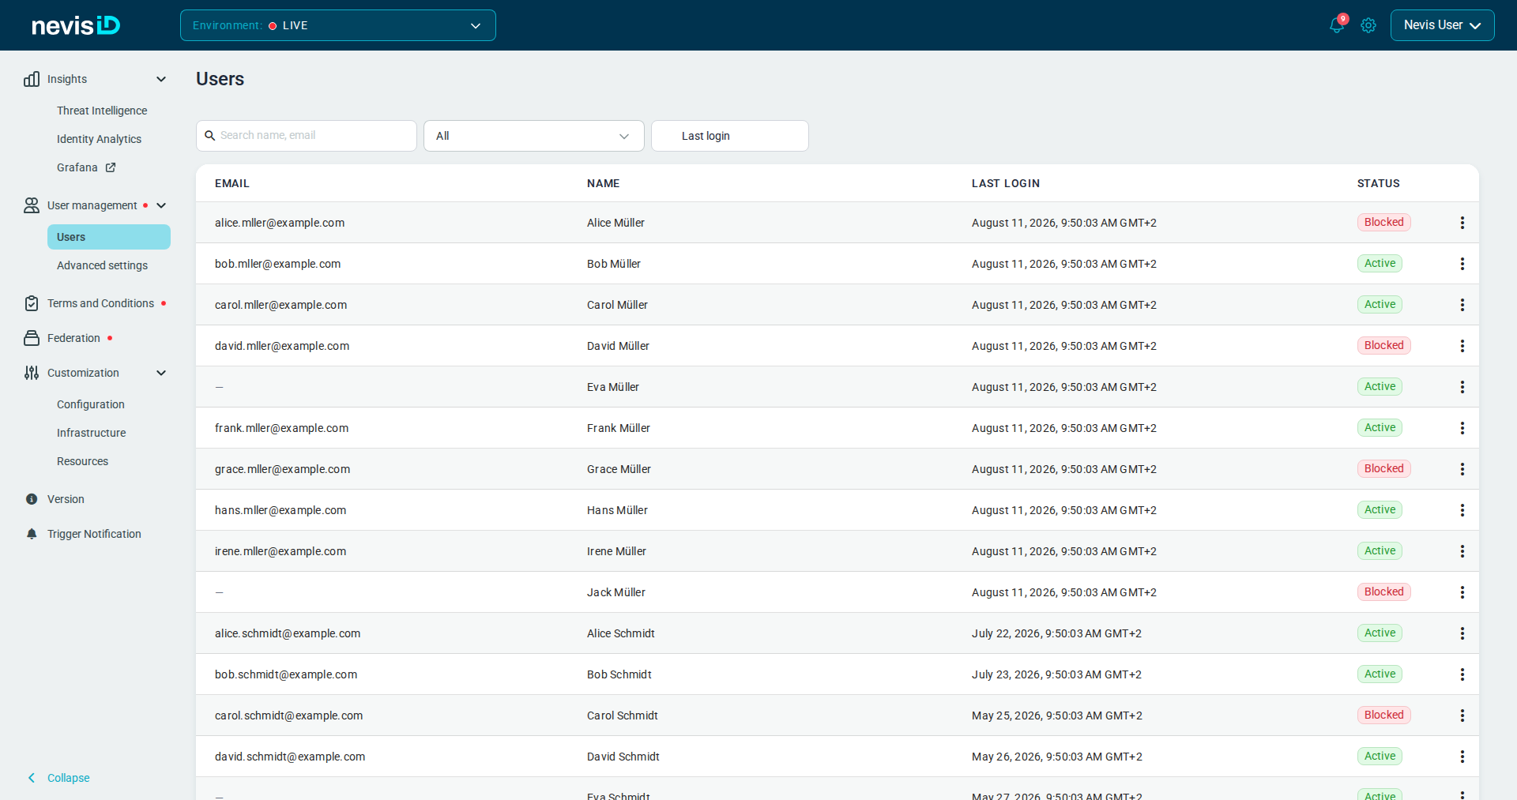
Task: Open actions menu for Carol Schmidt
Action: 1462,715
